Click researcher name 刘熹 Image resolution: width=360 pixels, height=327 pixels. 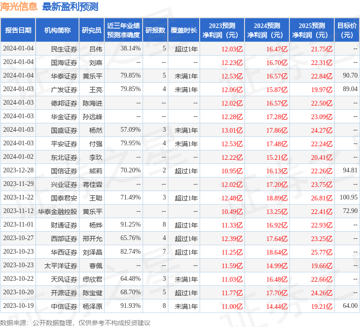[96, 63]
